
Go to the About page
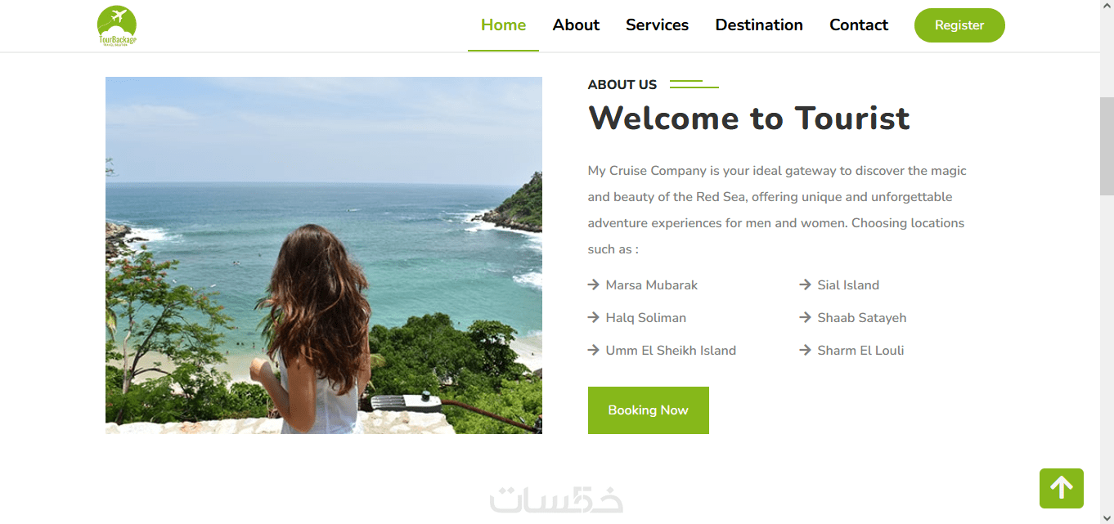pyautogui.click(x=576, y=25)
